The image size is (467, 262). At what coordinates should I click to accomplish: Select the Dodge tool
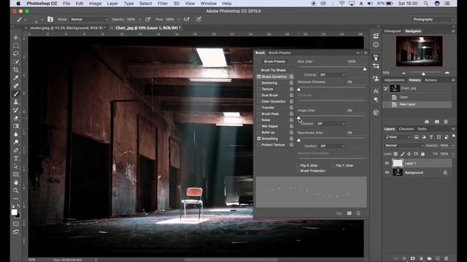[x=16, y=143]
